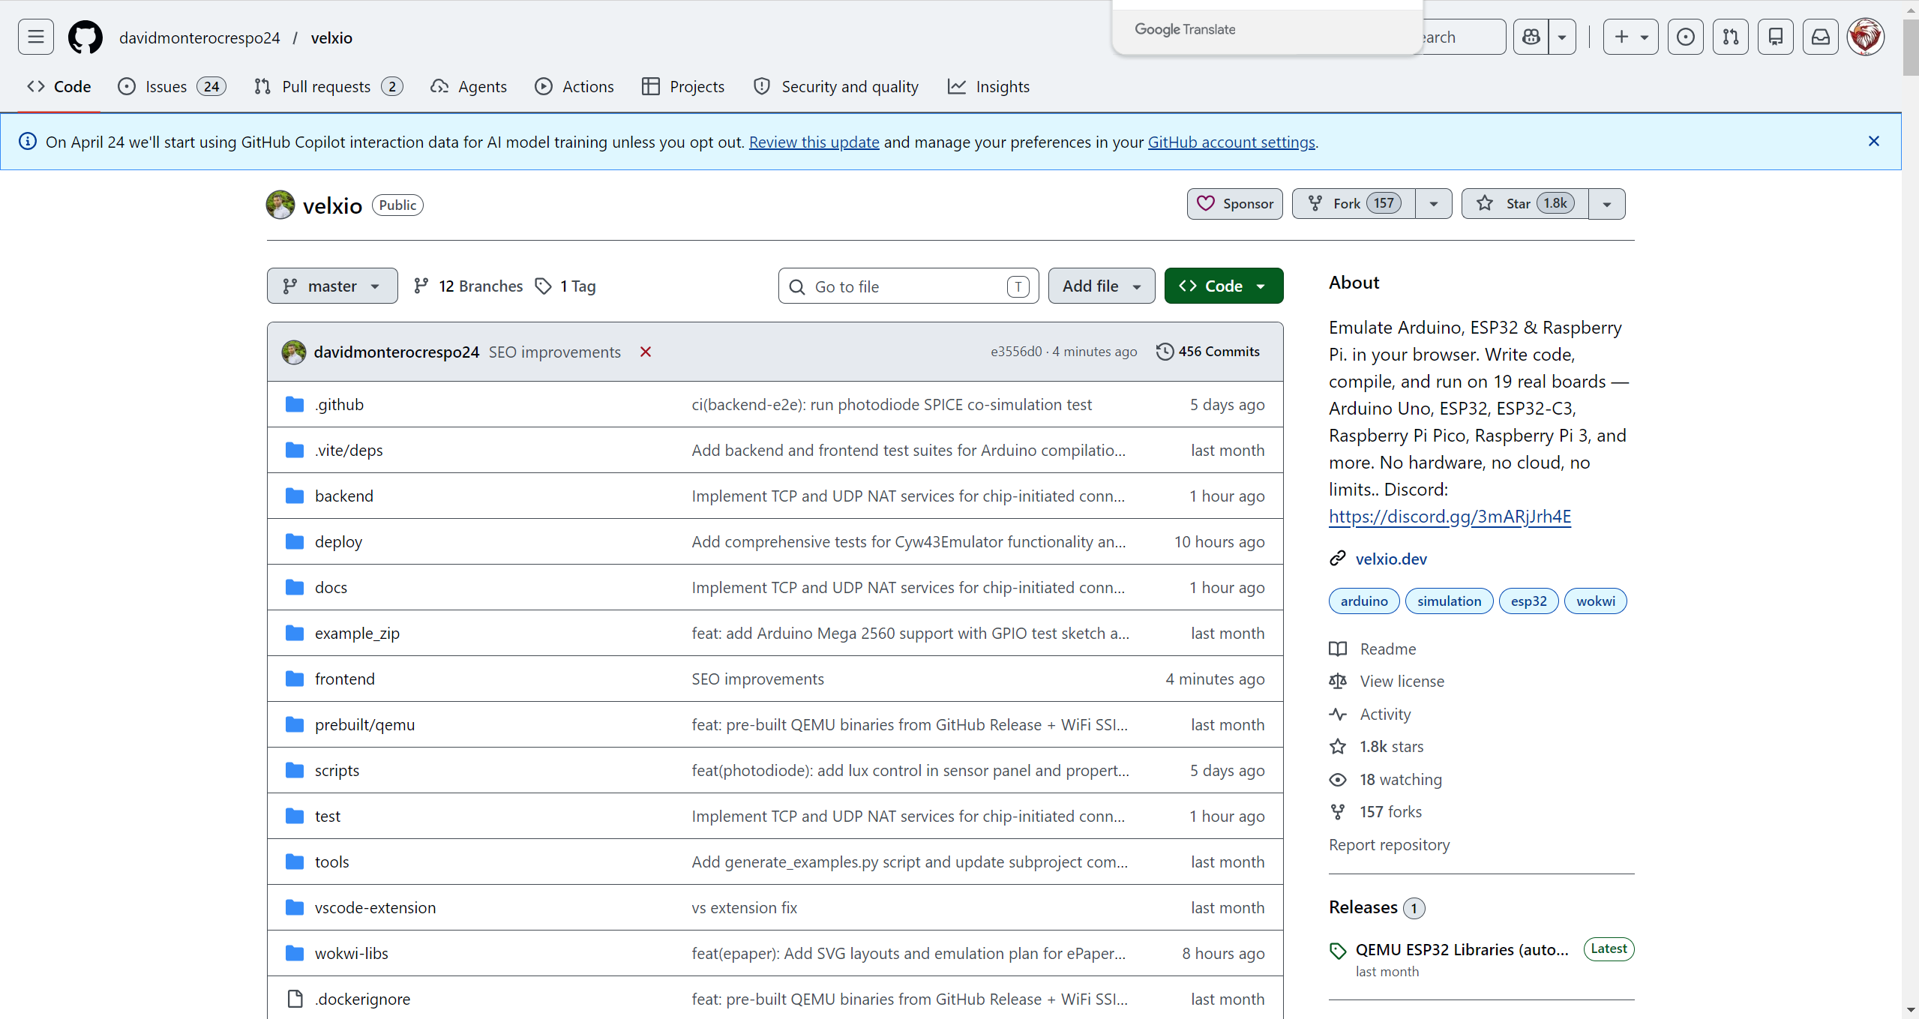1919x1019 pixels.
Task: Open the Copilot chat icon
Action: [1531, 37]
